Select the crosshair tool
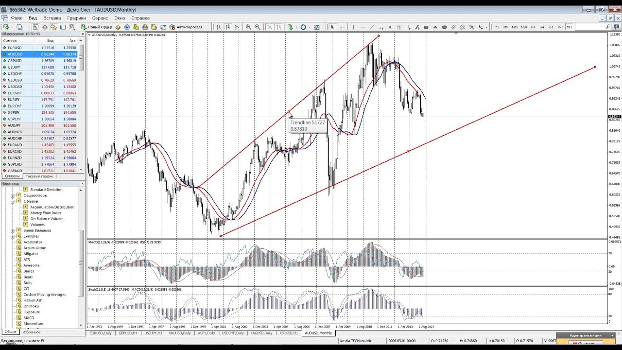This screenshot has height=350, width=622. click(342, 27)
